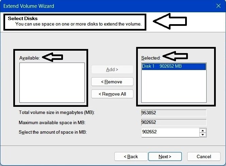Decrease space amount with down spinner arrow
This screenshot has height=166, width=226.
click(203, 135)
